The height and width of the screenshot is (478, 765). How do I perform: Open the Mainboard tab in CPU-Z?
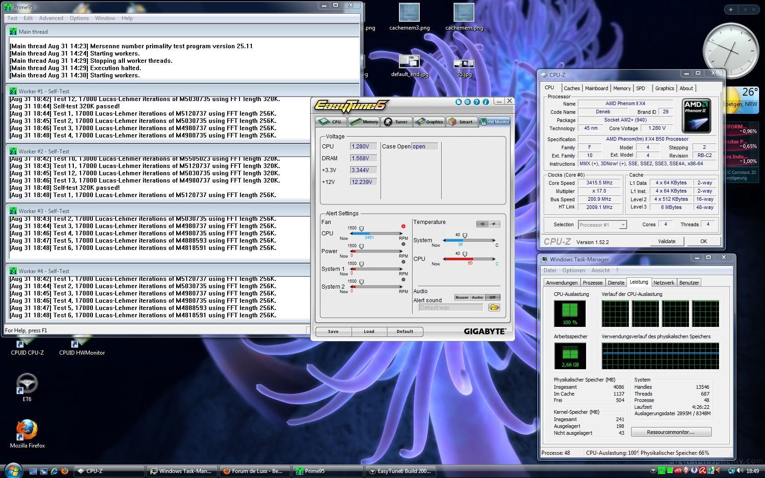coord(597,88)
